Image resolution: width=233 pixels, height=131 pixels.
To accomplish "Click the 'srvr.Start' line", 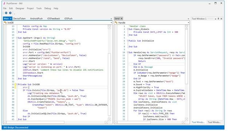I will [x=29, y=61].
